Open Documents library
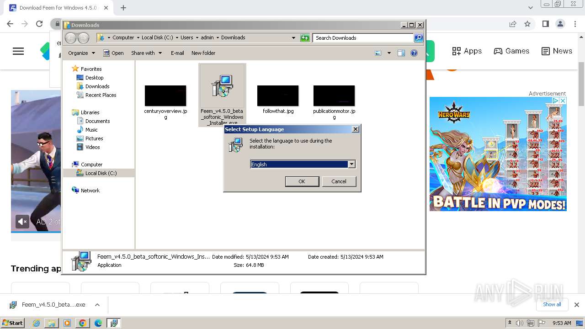The image size is (585, 329). click(x=97, y=121)
